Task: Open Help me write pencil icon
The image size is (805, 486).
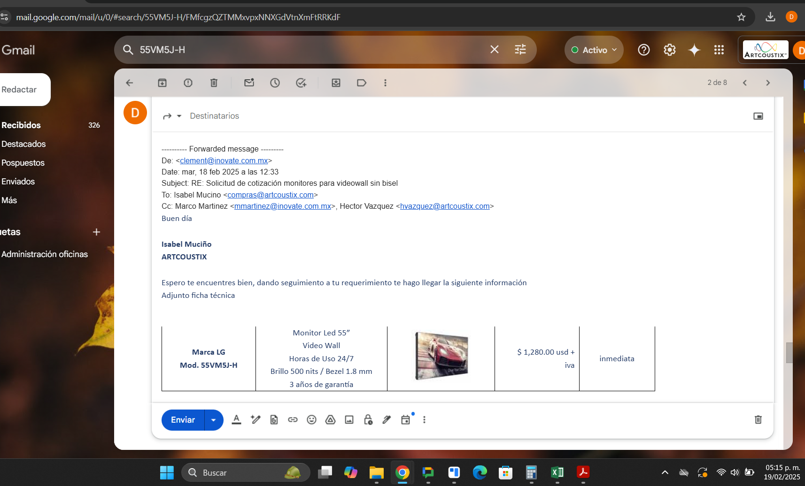Action: pyautogui.click(x=255, y=420)
